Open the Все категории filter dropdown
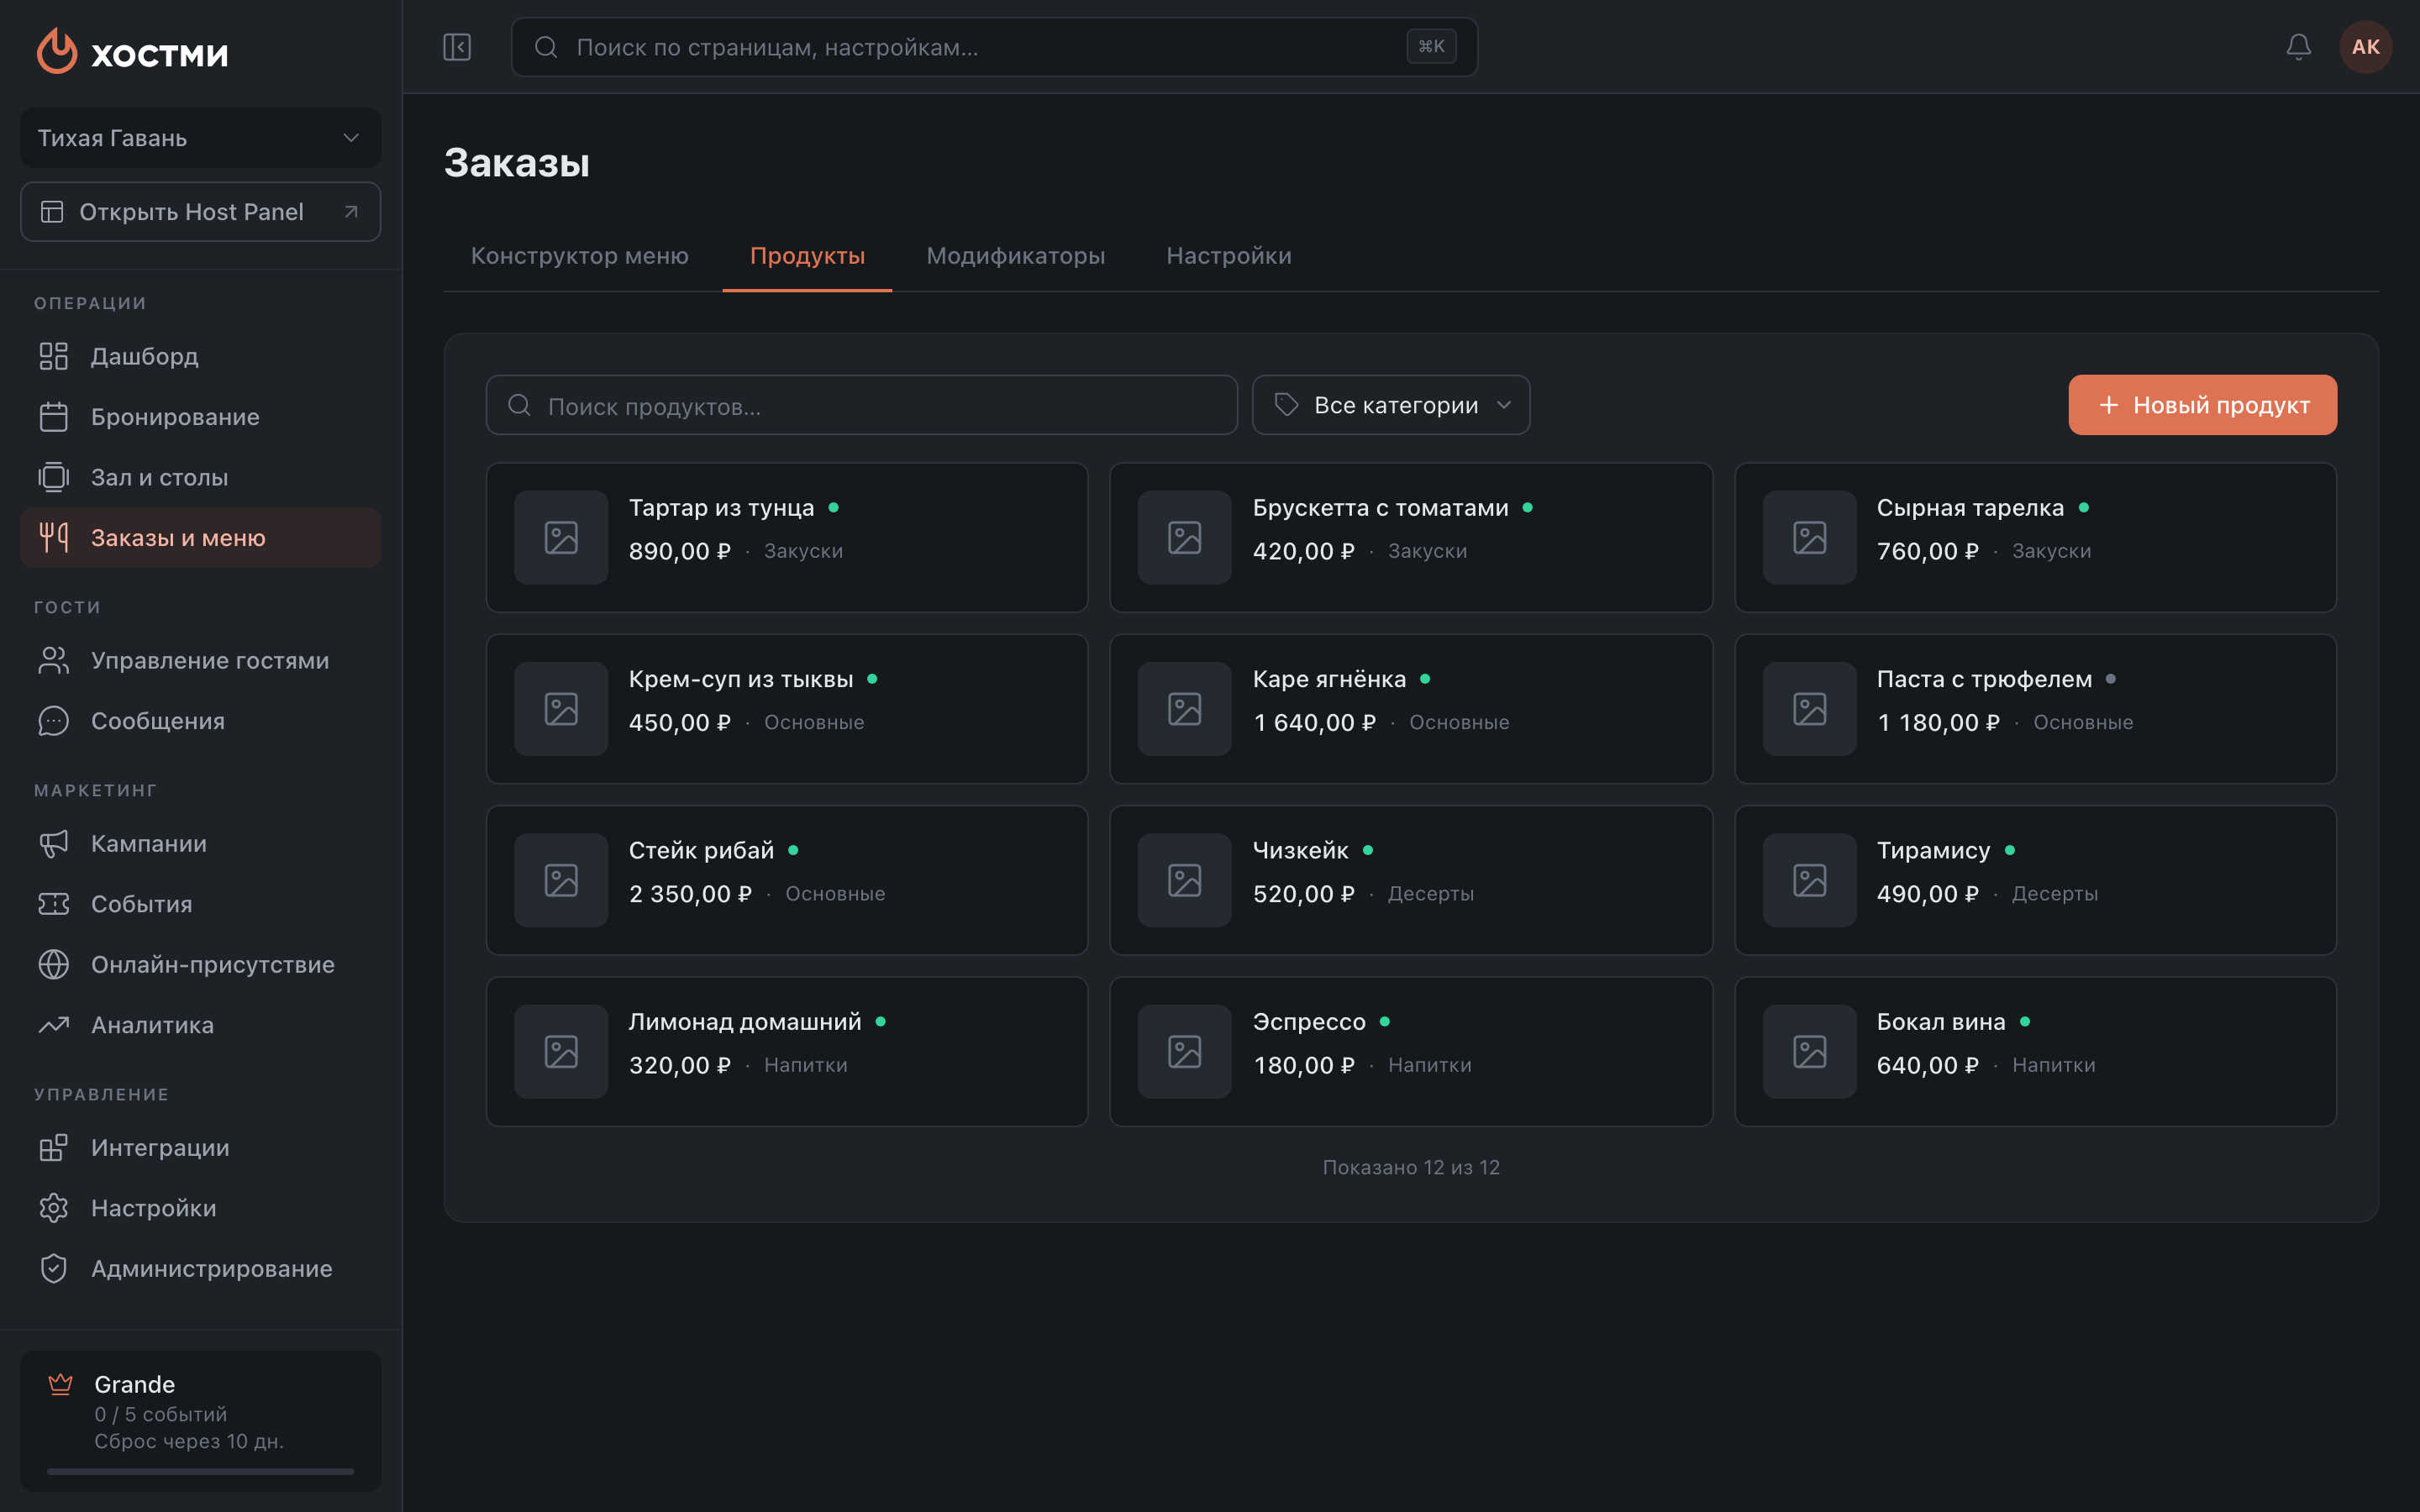This screenshot has width=2420, height=1512. click(1391, 405)
